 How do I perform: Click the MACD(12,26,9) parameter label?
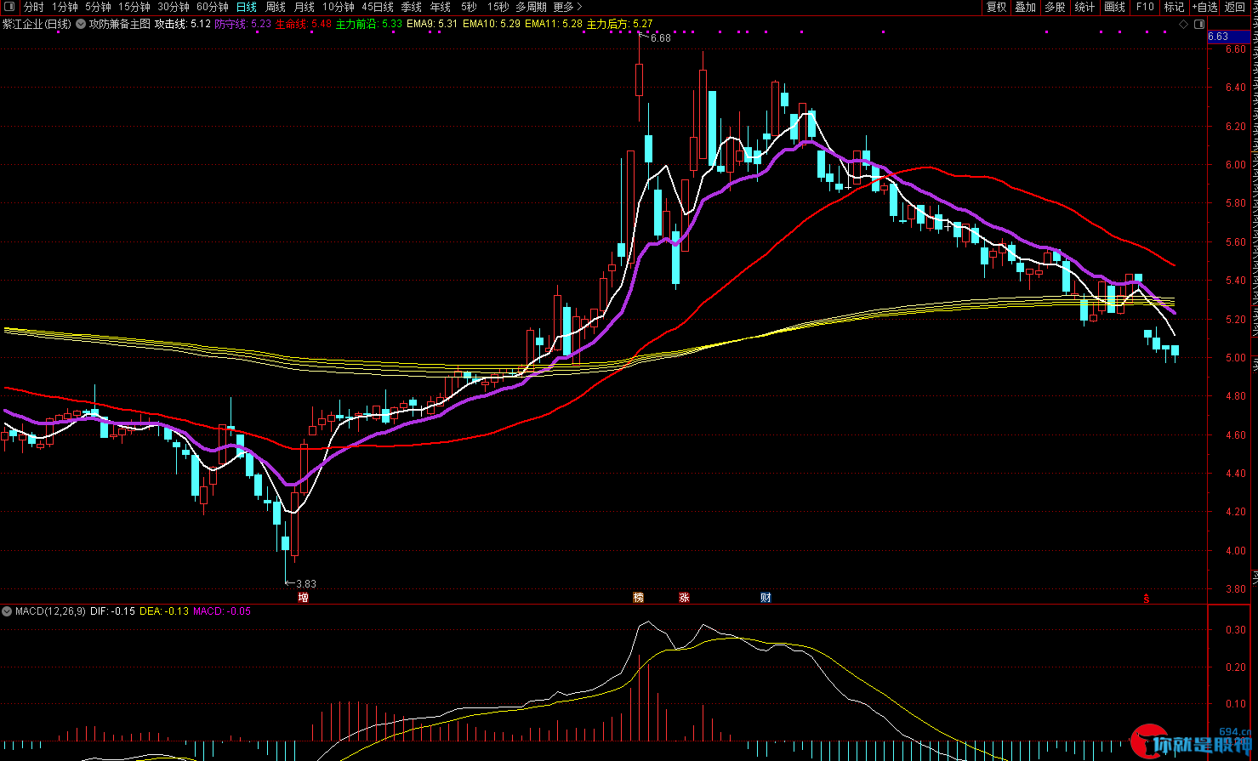tap(51, 611)
